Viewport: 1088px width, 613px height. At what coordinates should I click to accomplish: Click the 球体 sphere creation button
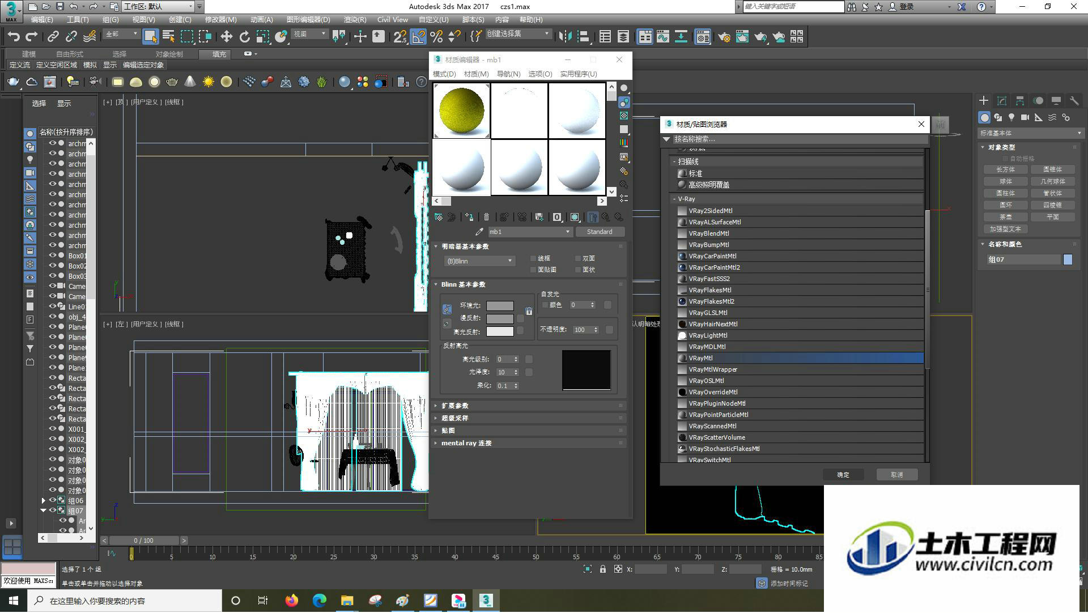pyautogui.click(x=1006, y=181)
